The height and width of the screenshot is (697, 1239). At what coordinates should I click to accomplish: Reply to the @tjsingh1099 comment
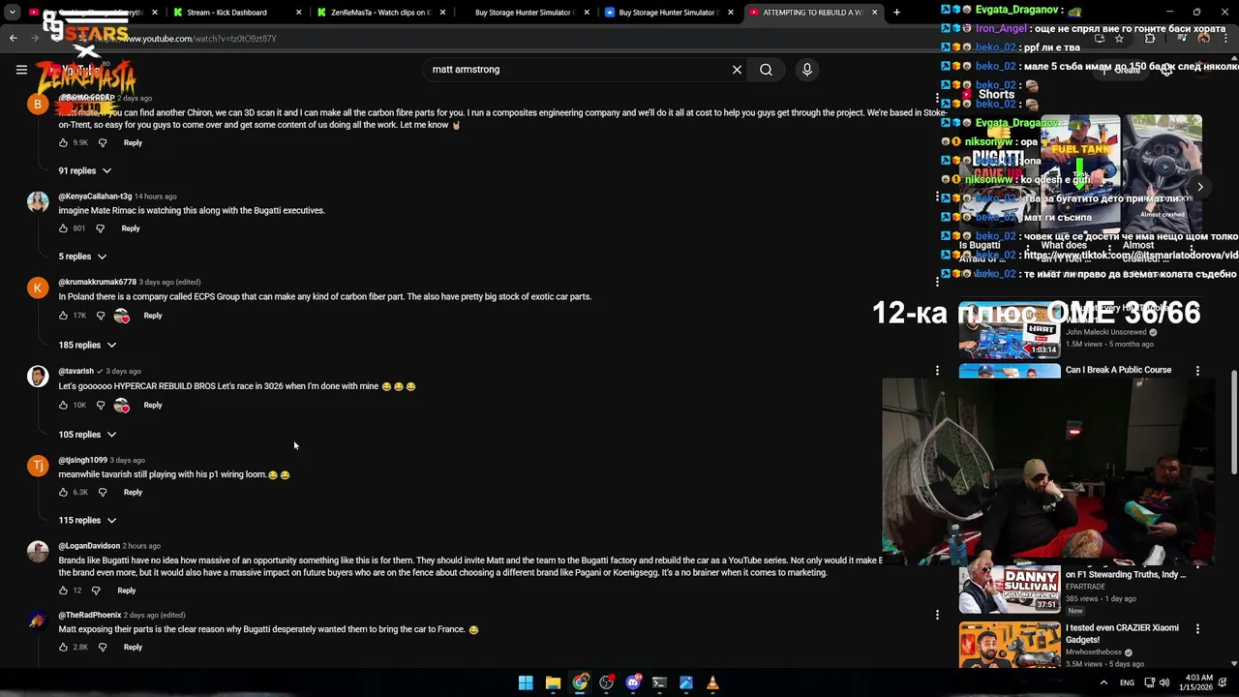(x=133, y=493)
